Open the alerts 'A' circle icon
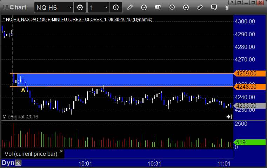Screen dimensions: 267x168 (186, 7)
